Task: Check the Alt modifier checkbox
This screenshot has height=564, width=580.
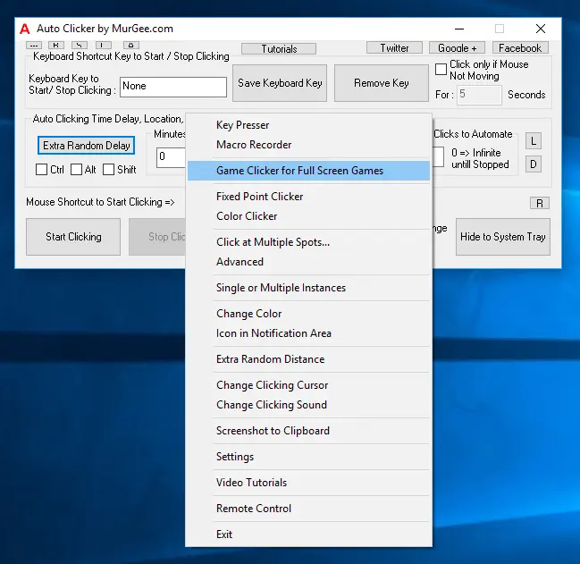Action: coord(77,170)
